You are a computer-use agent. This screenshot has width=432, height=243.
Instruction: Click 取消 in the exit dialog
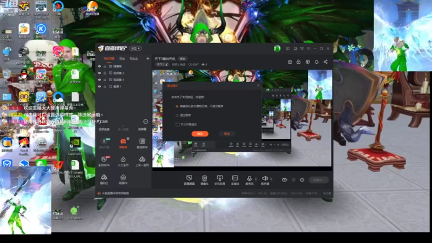click(227, 133)
